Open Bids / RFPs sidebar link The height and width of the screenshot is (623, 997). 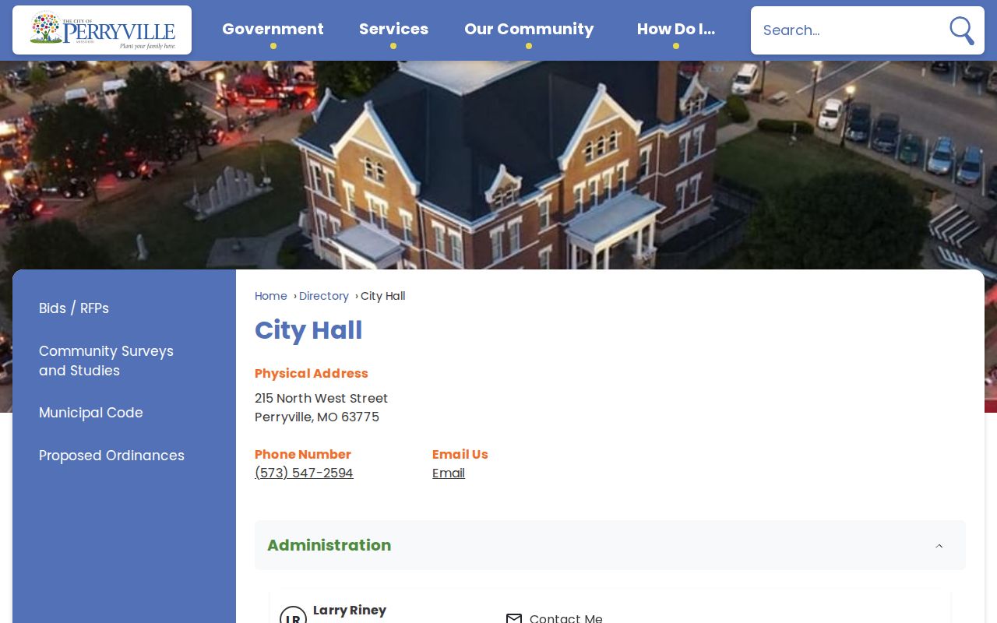point(74,308)
